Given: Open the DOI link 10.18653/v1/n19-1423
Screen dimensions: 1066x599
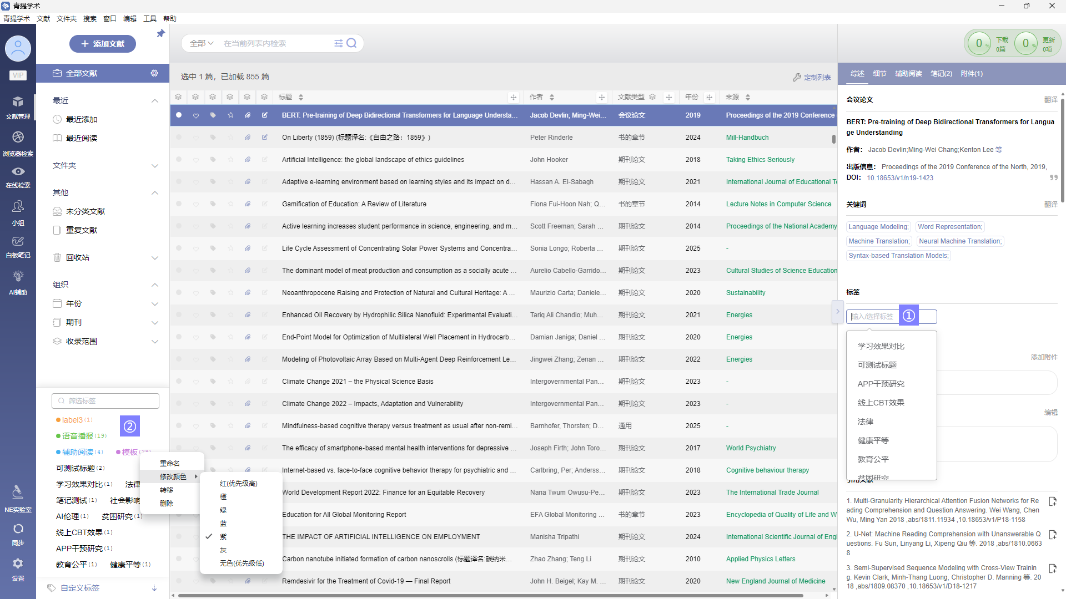Looking at the screenshot, I should 899,178.
